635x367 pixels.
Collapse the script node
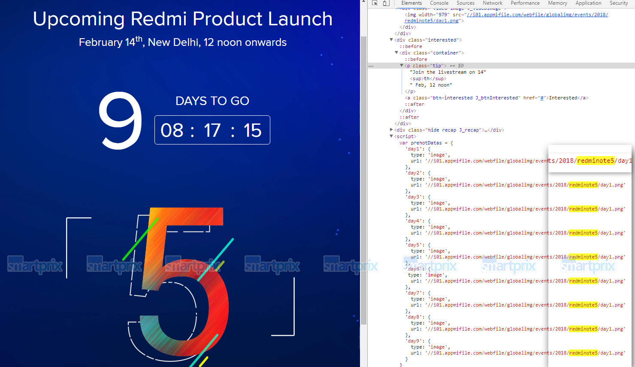point(391,136)
